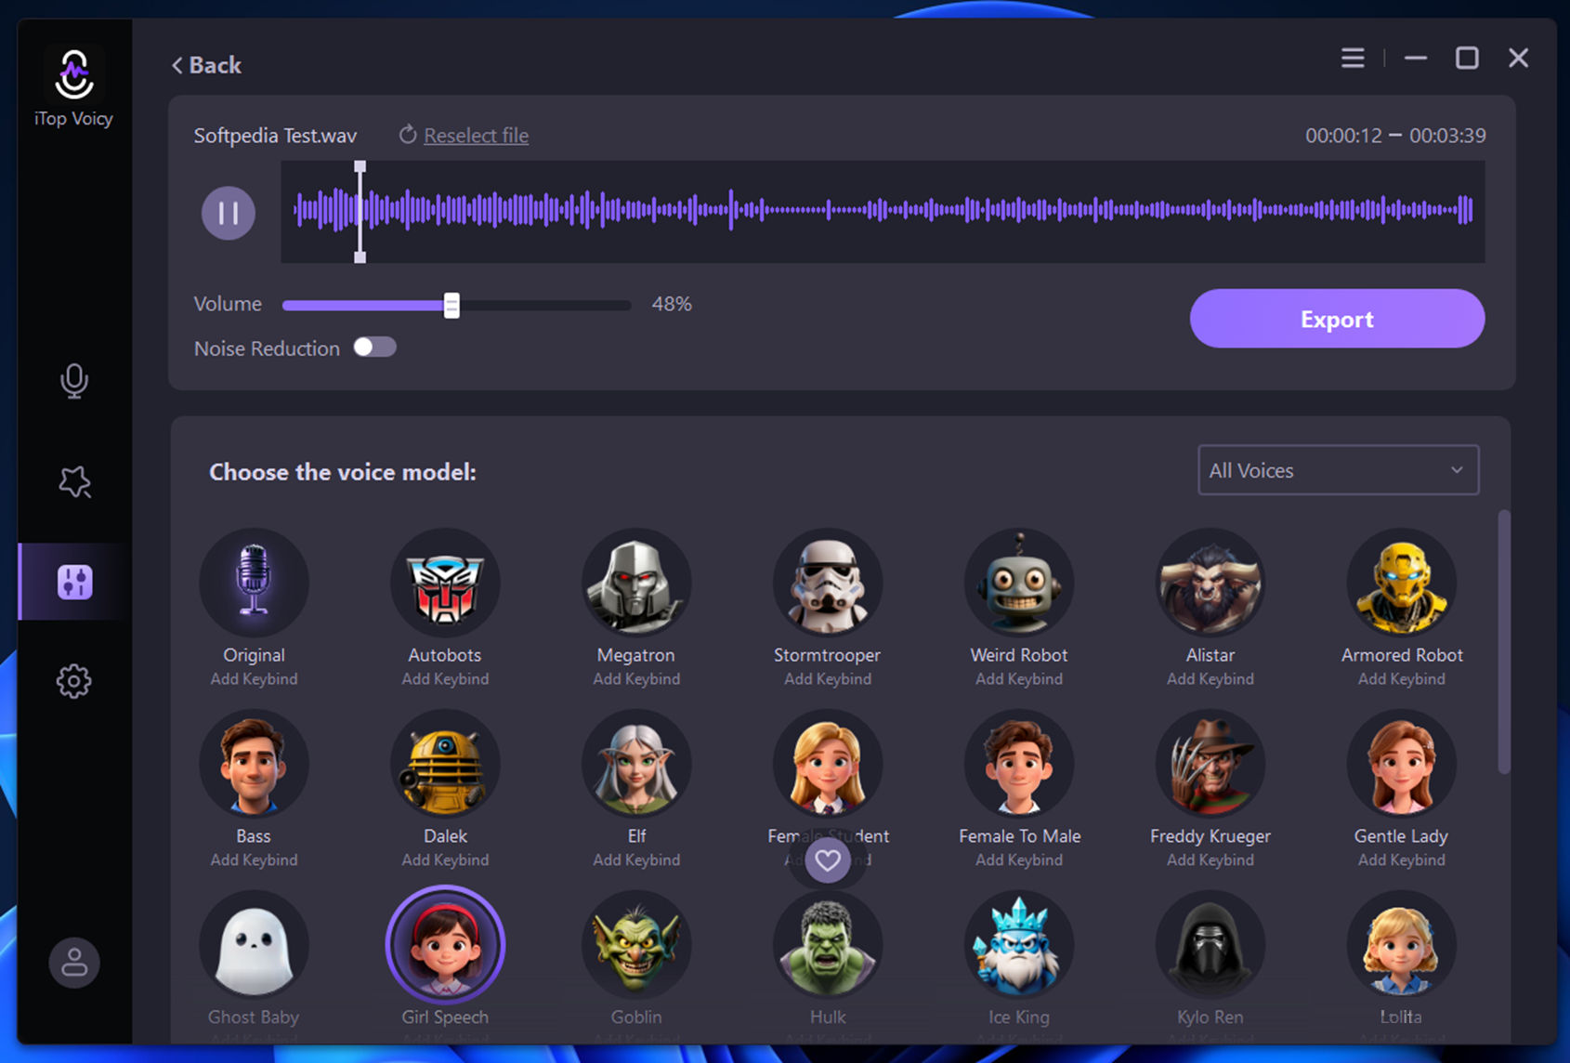Select the Weird Robot voice model
Image resolution: width=1570 pixels, height=1063 pixels.
(x=1019, y=583)
